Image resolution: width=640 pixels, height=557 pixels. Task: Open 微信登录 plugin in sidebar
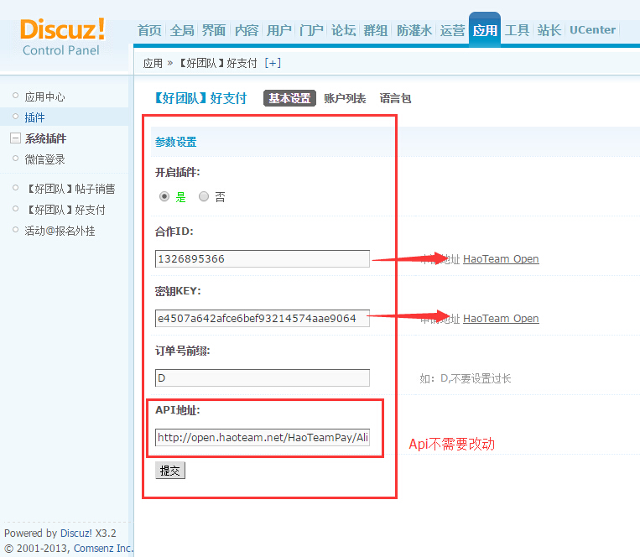coord(45,159)
